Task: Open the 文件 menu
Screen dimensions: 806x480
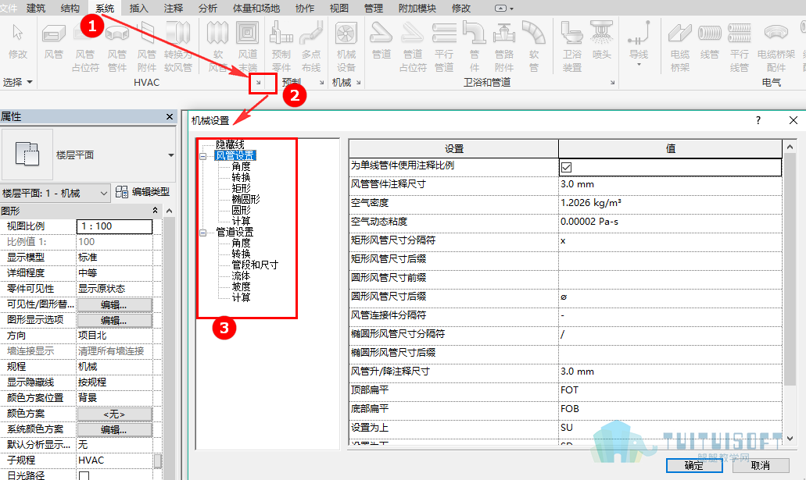Action: tap(9, 9)
